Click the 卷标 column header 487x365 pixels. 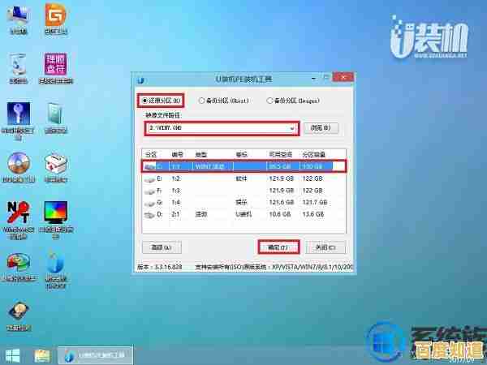point(241,154)
